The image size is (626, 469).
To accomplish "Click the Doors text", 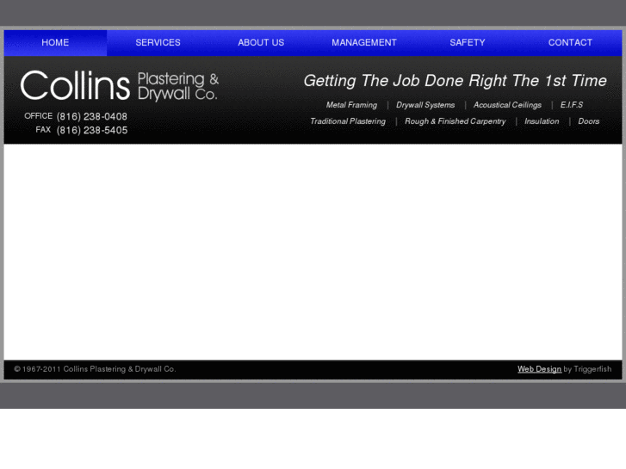I will click(x=588, y=121).
